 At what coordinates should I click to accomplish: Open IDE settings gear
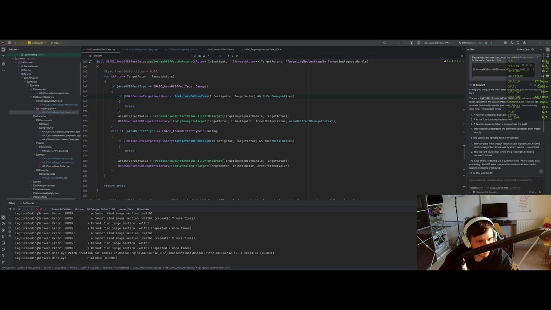pyautogui.click(x=524, y=43)
